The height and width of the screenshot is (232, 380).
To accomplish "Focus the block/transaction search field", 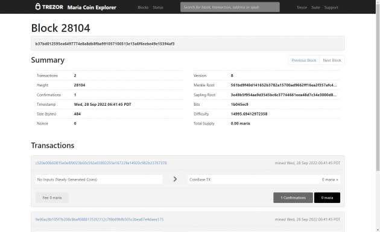I will coord(230,7).
